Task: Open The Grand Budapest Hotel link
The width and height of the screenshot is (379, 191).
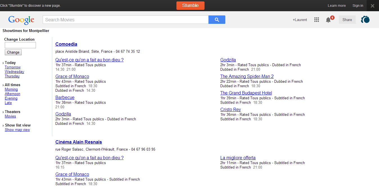Action: [x=246, y=93]
